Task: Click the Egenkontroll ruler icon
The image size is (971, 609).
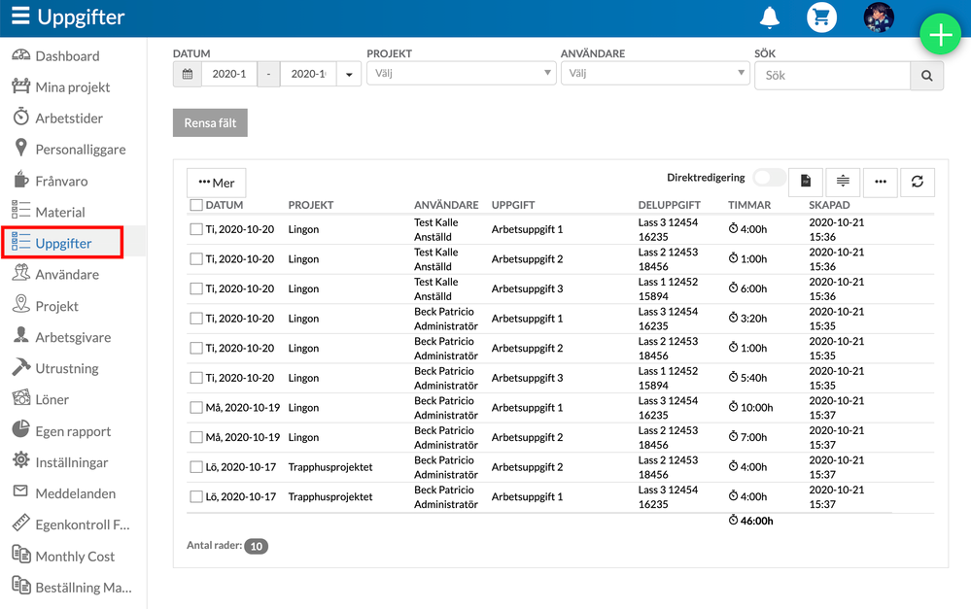Action: tap(20, 523)
